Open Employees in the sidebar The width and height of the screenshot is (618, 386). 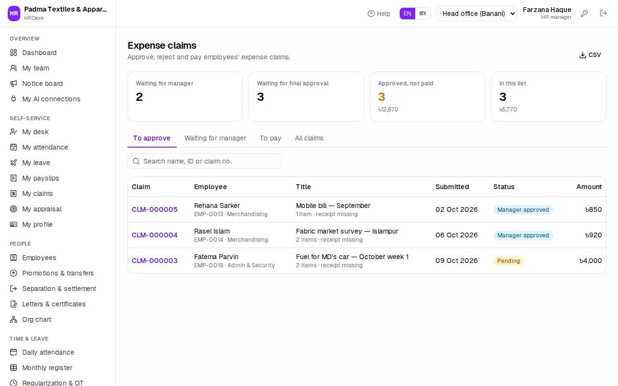click(x=58, y=258)
